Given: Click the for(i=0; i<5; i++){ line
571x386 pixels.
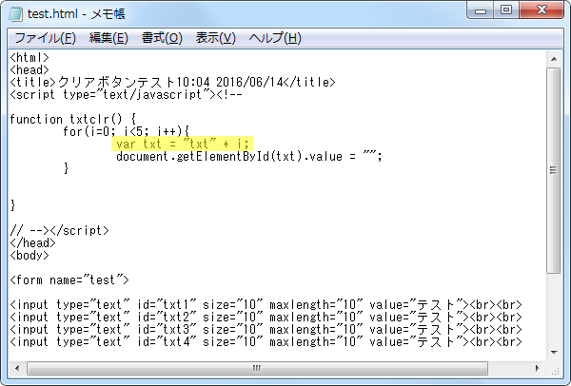Looking at the screenshot, I should [x=126, y=132].
